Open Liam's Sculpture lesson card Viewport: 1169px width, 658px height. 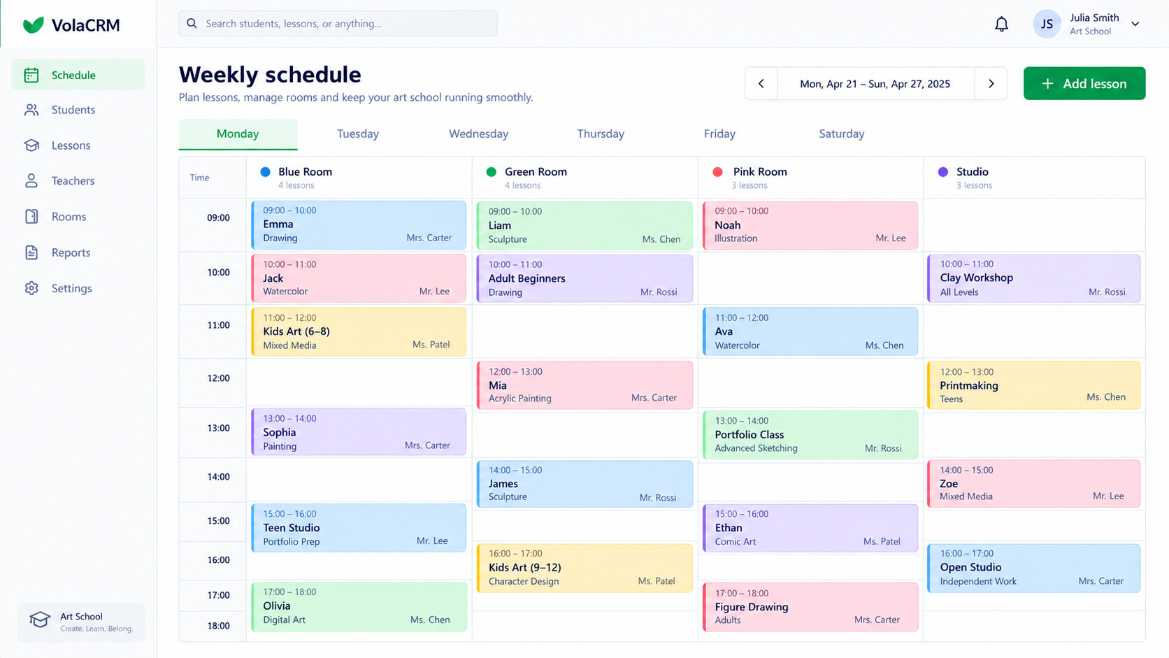coord(584,226)
